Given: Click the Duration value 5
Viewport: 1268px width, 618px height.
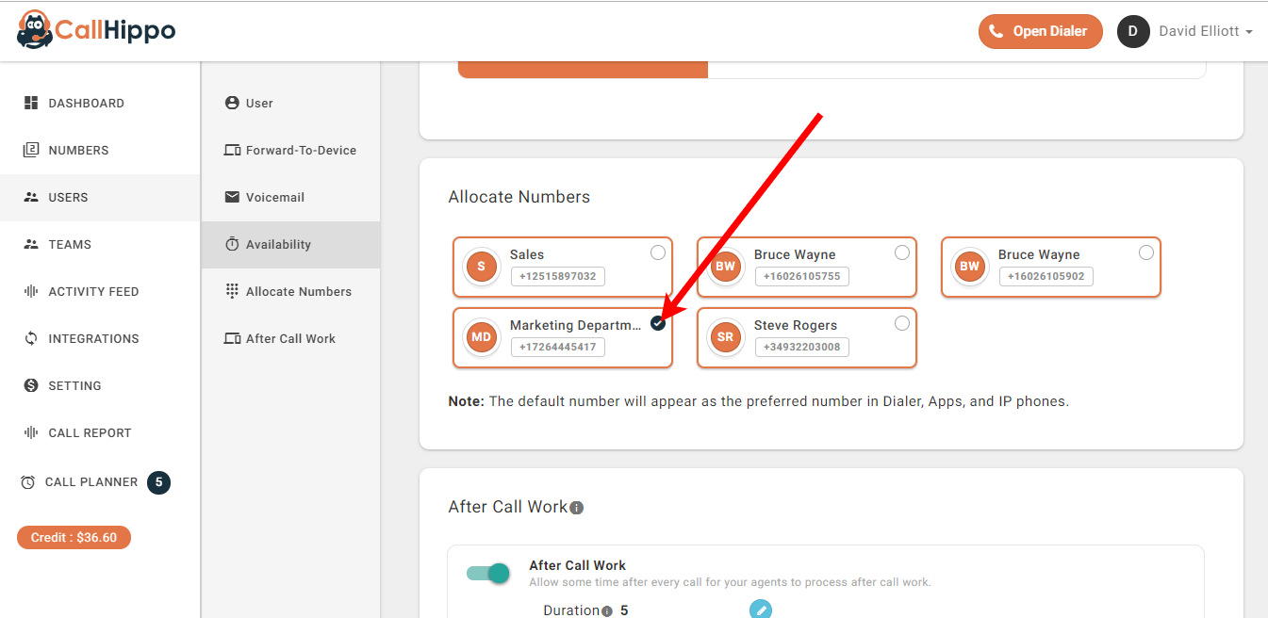Looking at the screenshot, I should pos(624,610).
